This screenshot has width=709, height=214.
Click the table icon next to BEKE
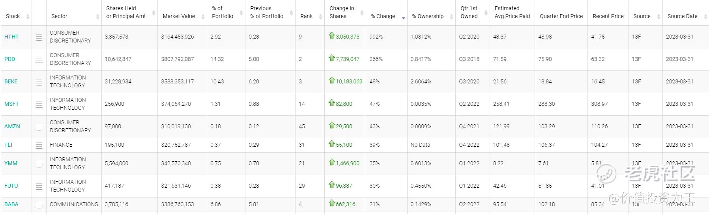(39, 82)
